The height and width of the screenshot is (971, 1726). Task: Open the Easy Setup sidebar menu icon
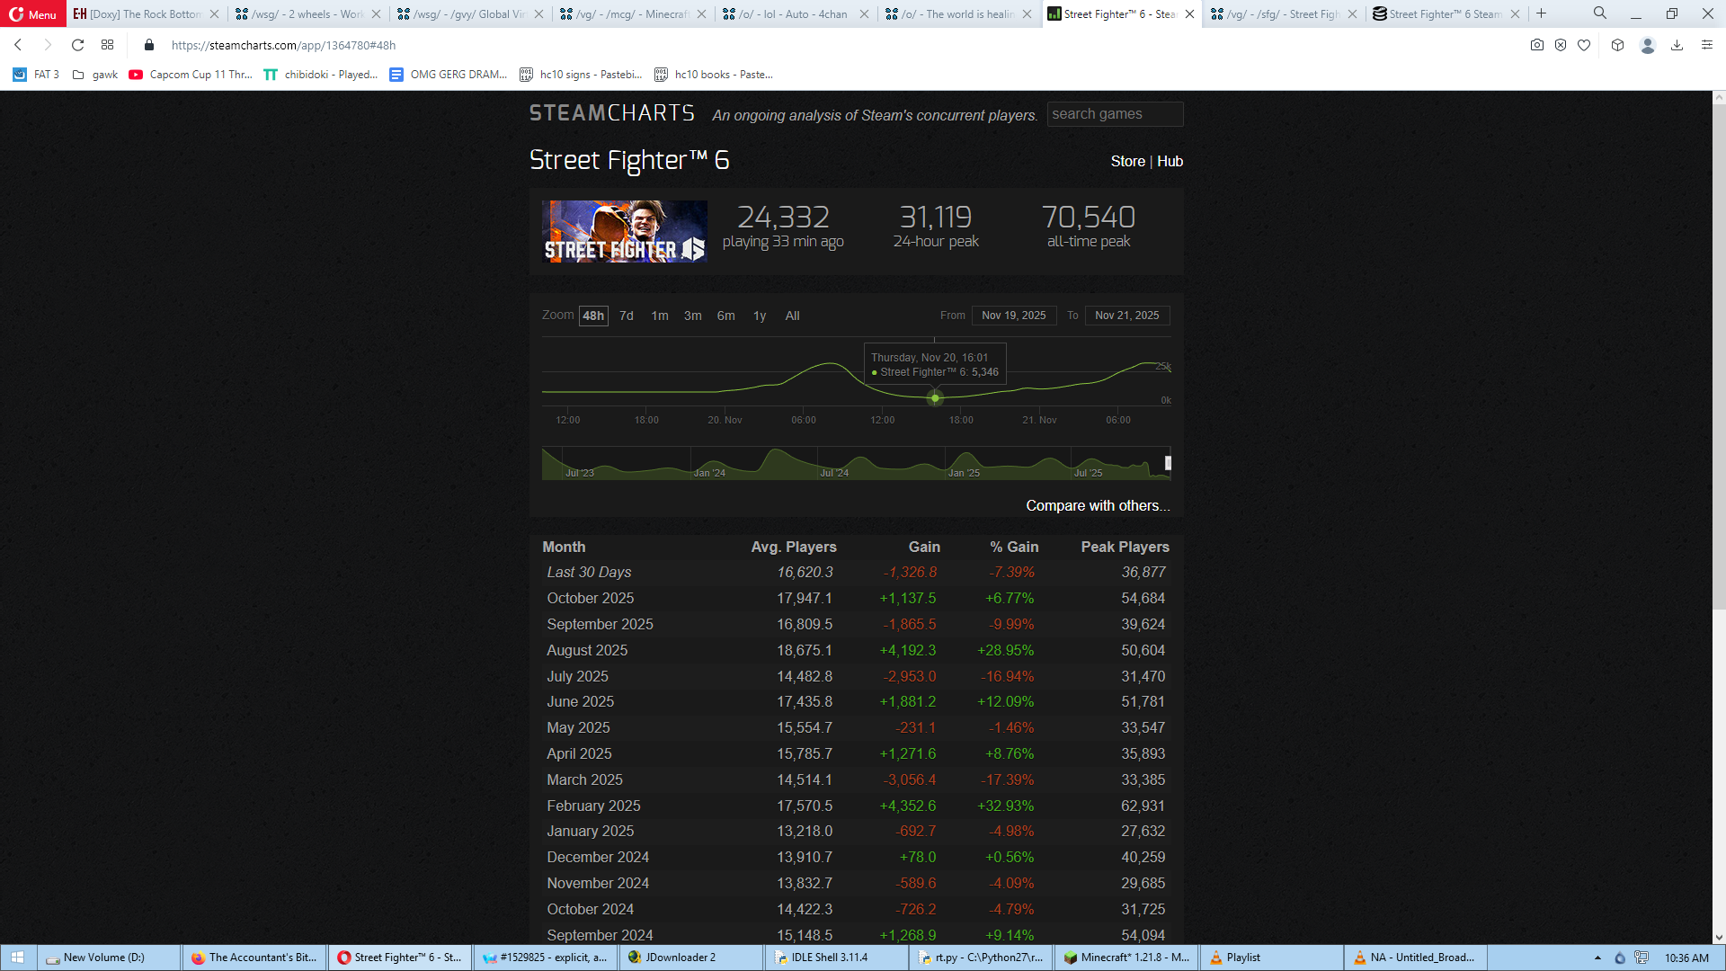click(x=1706, y=45)
